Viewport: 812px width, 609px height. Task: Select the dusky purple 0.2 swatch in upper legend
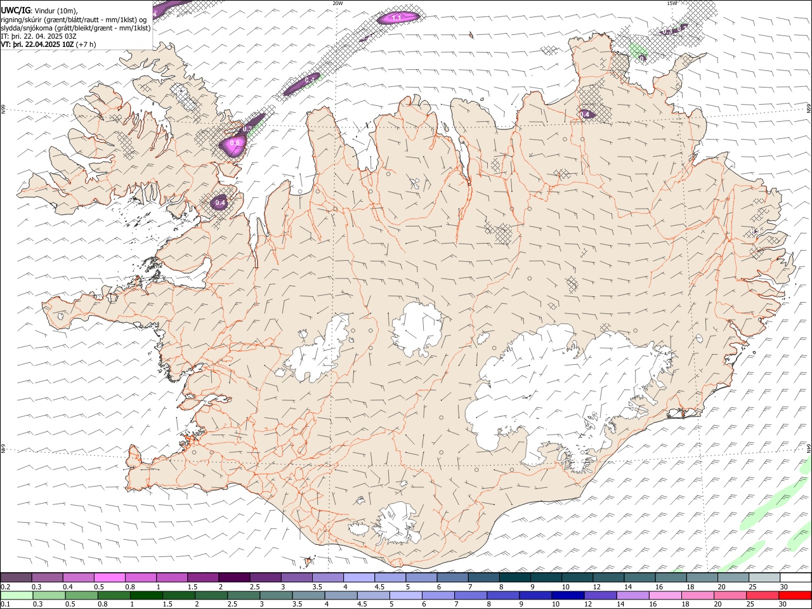pyautogui.click(x=16, y=577)
